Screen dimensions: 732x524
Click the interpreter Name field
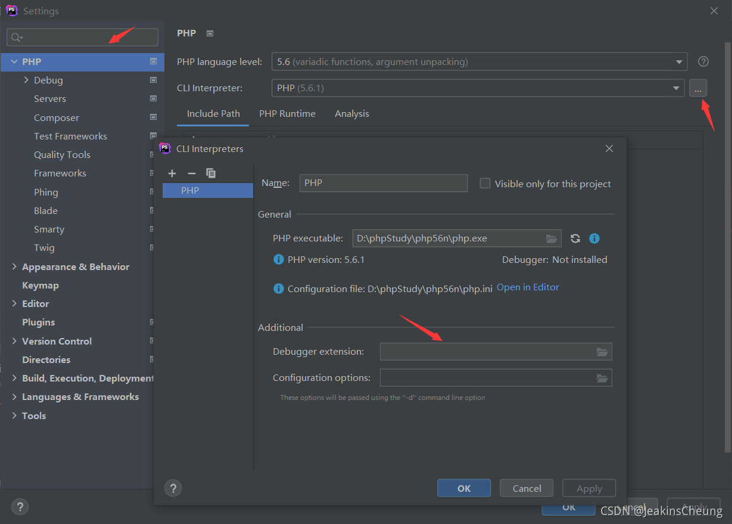coord(384,183)
